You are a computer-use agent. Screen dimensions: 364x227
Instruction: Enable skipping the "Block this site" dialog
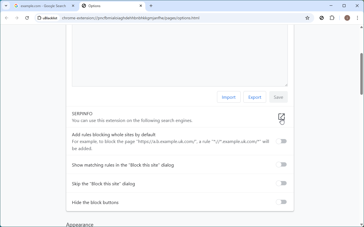pyautogui.click(x=281, y=183)
